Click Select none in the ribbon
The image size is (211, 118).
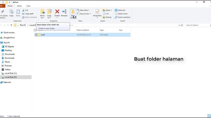tap(121, 14)
